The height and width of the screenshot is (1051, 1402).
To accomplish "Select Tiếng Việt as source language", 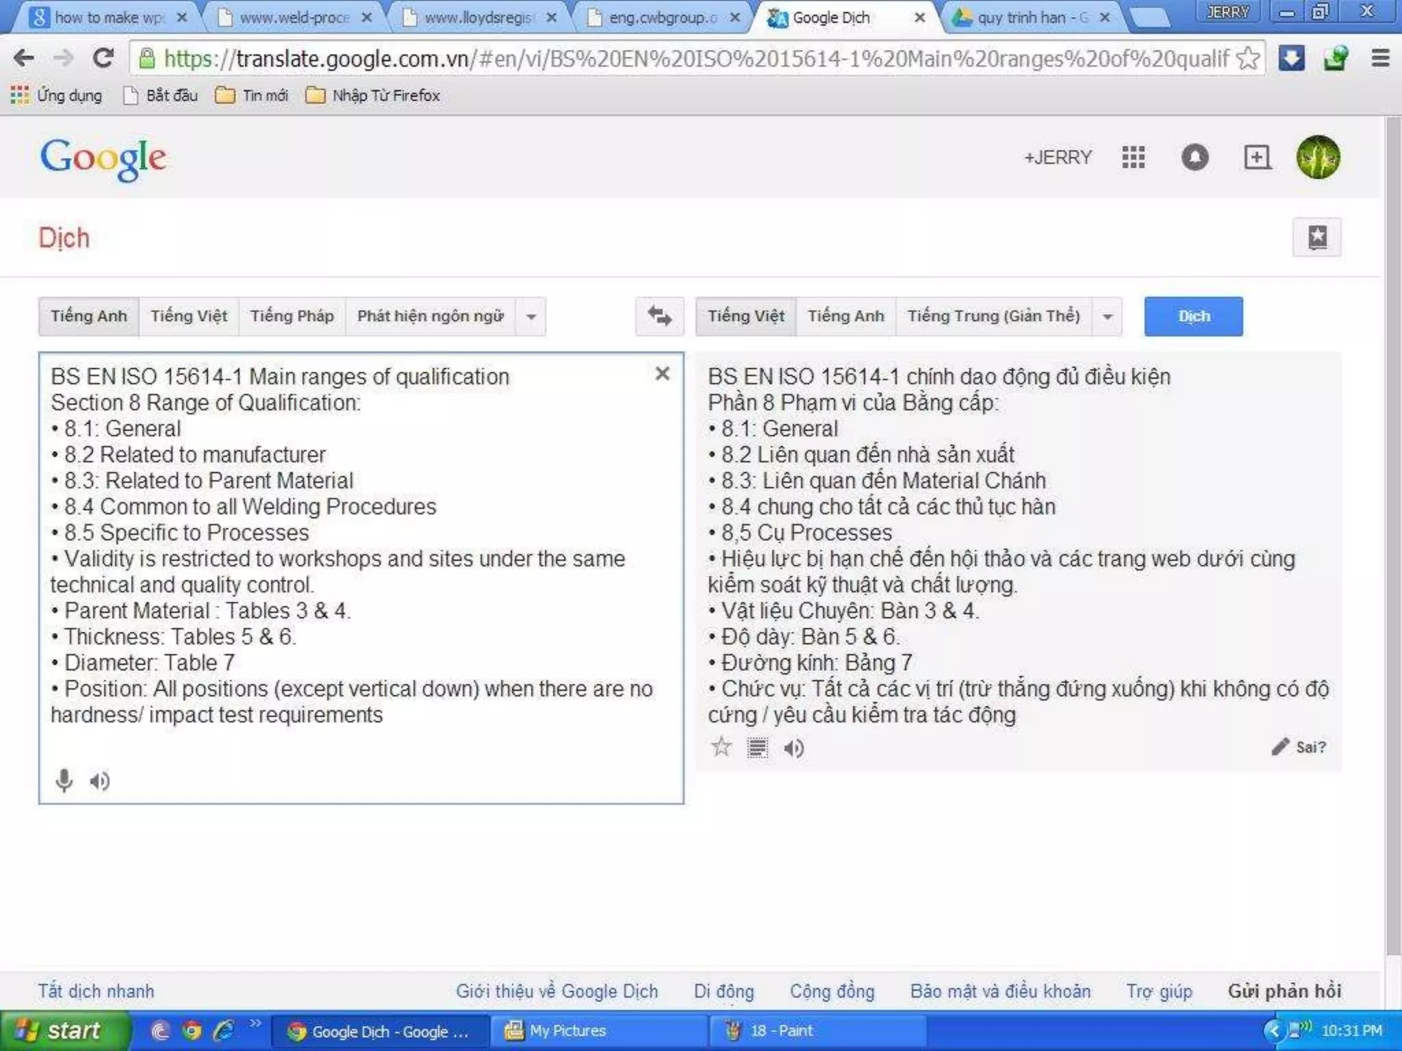I will click(x=189, y=316).
